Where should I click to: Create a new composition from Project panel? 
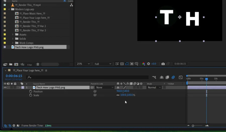(x=16, y=64)
